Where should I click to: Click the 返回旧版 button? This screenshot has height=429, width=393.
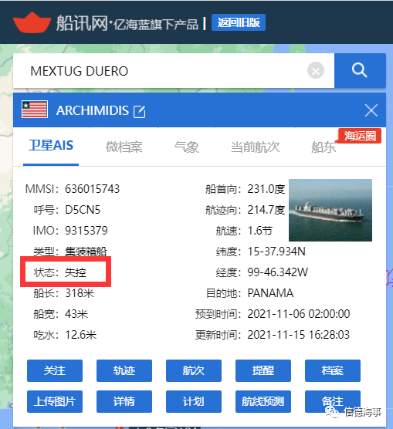coord(239,22)
